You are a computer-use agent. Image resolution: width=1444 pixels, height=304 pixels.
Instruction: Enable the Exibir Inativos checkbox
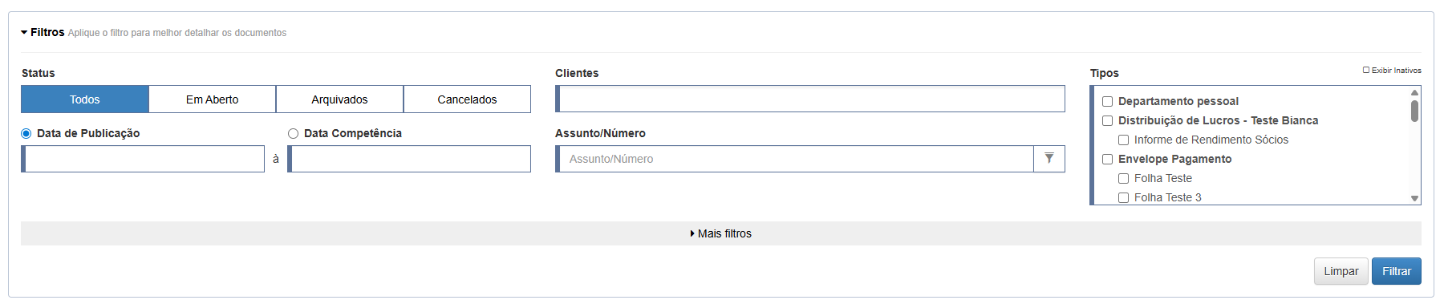pyautogui.click(x=1366, y=70)
